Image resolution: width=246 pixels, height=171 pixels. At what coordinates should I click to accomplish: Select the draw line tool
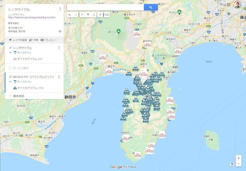[94, 15]
